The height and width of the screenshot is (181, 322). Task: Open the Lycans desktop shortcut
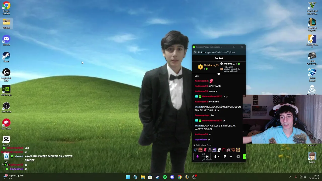312,158
